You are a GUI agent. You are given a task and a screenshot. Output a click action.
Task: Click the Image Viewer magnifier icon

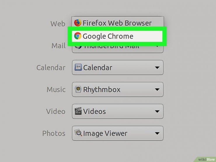pyautogui.click(x=78, y=133)
